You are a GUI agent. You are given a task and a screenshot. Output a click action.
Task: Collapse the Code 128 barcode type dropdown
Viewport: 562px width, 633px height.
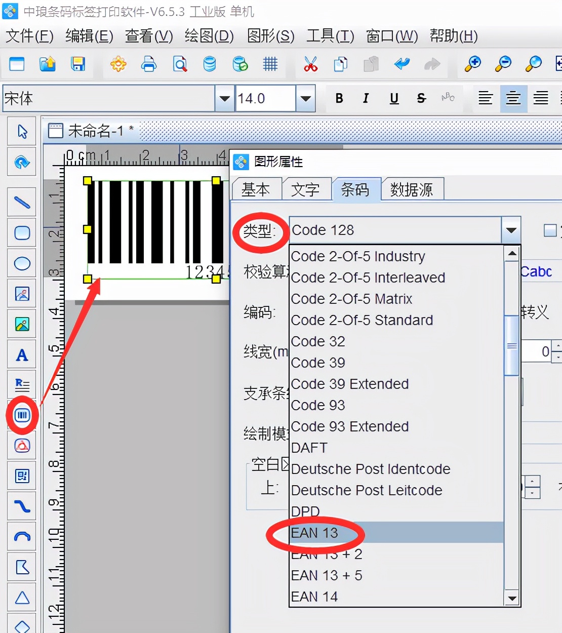click(x=511, y=230)
